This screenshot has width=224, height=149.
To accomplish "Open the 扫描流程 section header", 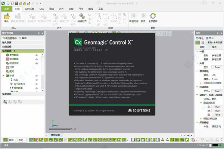I will pyautogui.click(x=23, y=46).
